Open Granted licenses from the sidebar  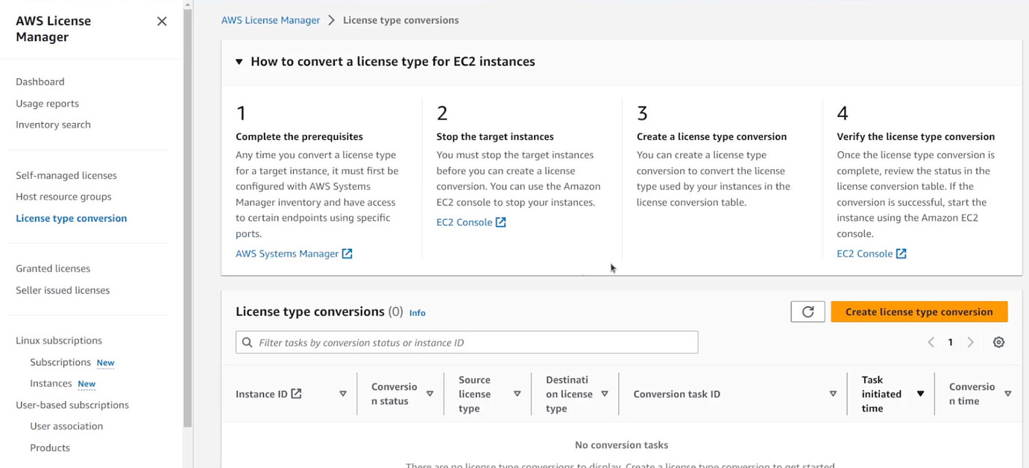pos(53,268)
